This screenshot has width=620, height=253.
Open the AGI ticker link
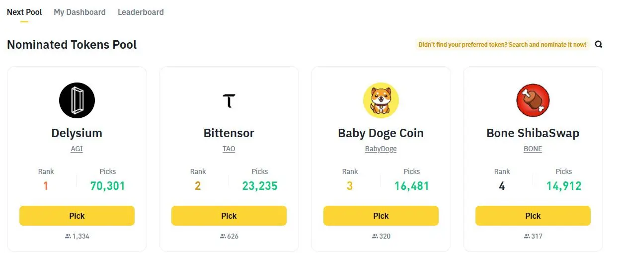[x=77, y=149]
